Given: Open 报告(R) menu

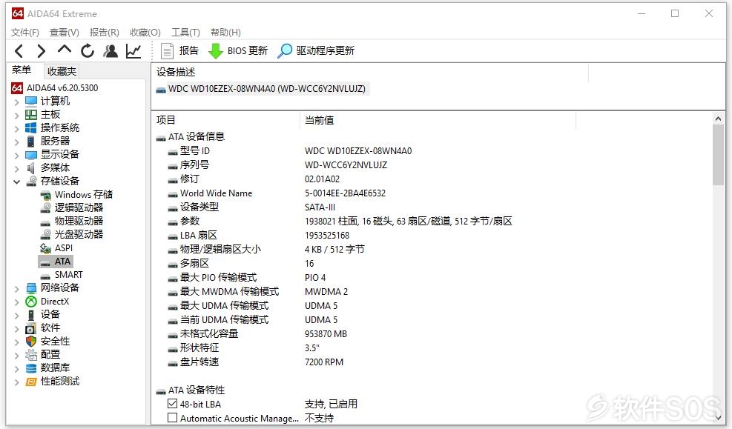Looking at the screenshot, I should pos(104,32).
